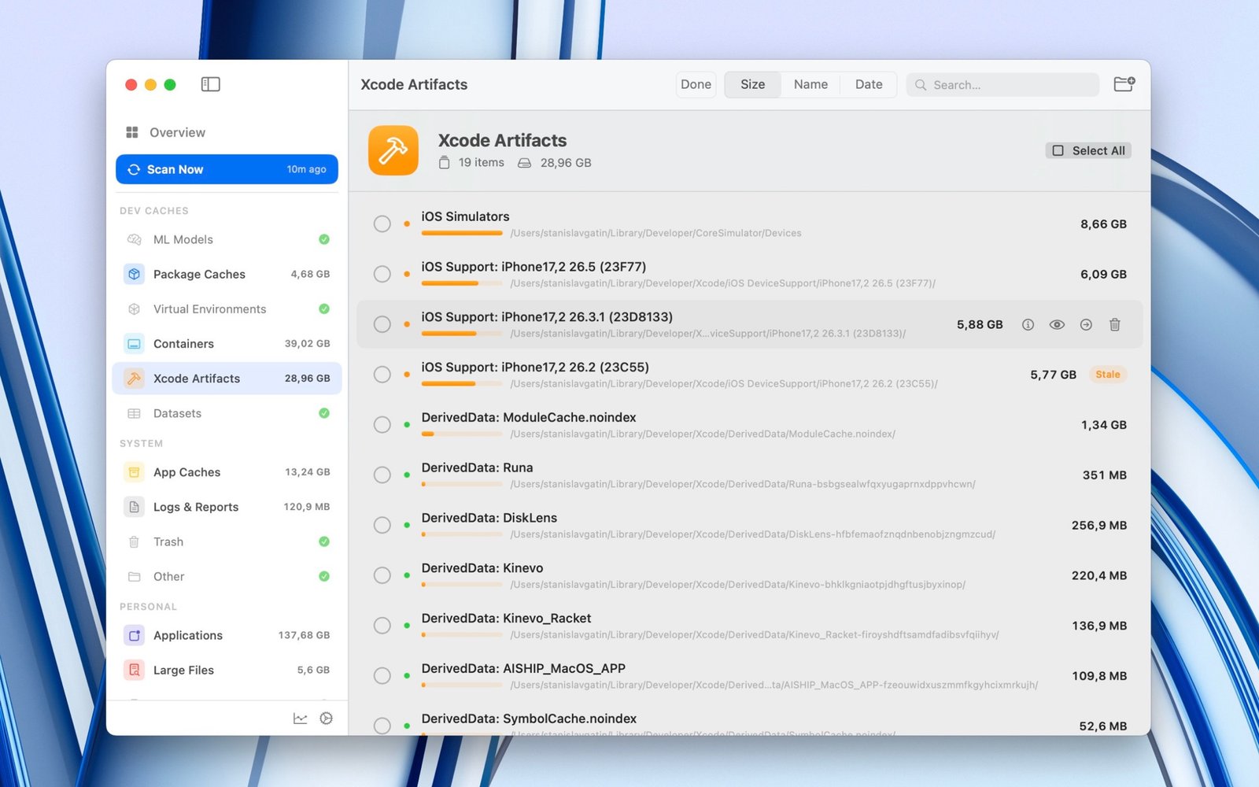The width and height of the screenshot is (1259, 787).
Task: Click the Scan Now button
Action: coord(227,169)
